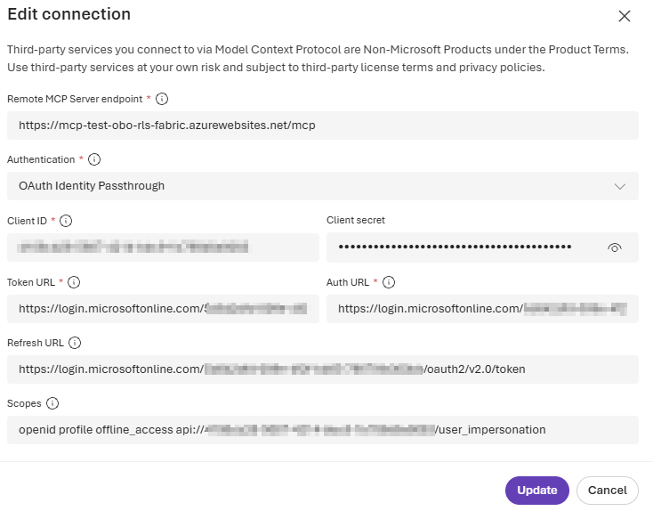
Task: Expand the Authentication dropdown chevron
Action: (x=620, y=186)
